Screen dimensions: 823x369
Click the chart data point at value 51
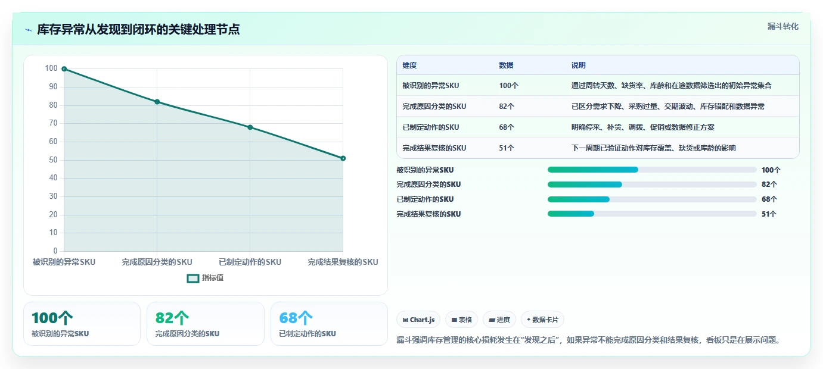[x=343, y=158]
